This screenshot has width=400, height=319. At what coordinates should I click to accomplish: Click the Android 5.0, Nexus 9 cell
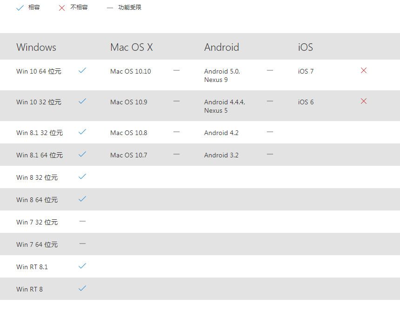222,75
